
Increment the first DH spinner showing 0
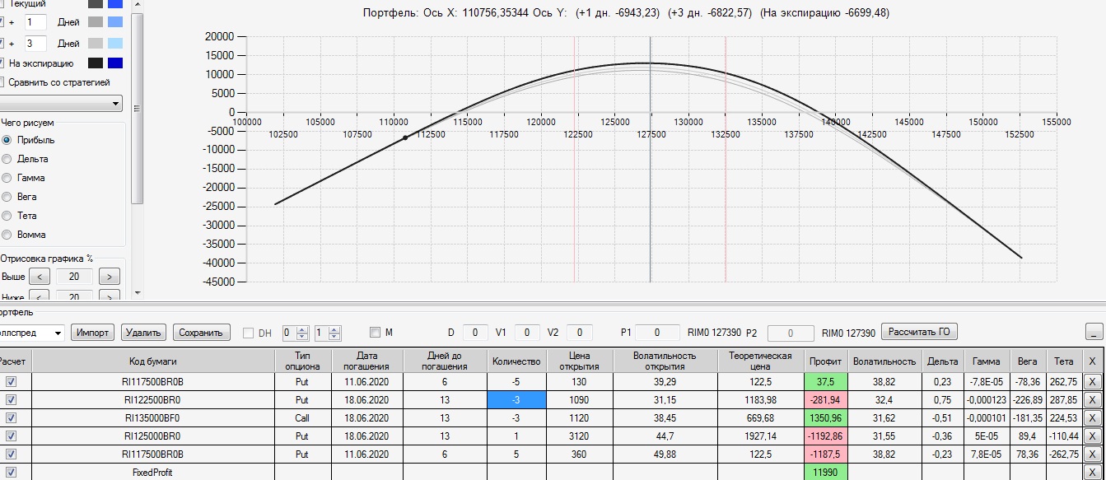coord(302,329)
